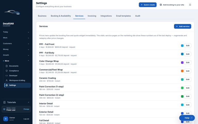The width and height of the screenshot is (198, 124).
Task: Click the Documents file icon in sidebar
Action: coord(6,66)
